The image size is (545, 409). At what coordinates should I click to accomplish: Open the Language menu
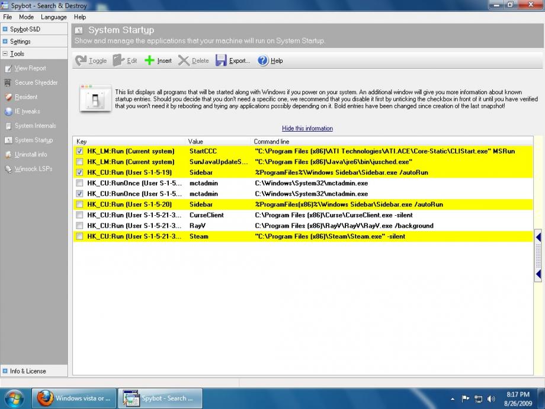(53, 17)
